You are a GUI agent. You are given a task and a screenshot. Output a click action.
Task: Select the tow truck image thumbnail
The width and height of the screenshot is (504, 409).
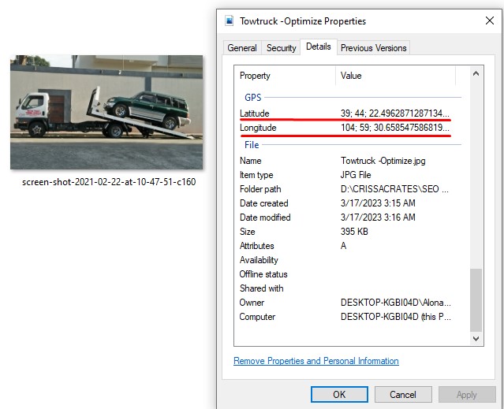pos(106,112)
